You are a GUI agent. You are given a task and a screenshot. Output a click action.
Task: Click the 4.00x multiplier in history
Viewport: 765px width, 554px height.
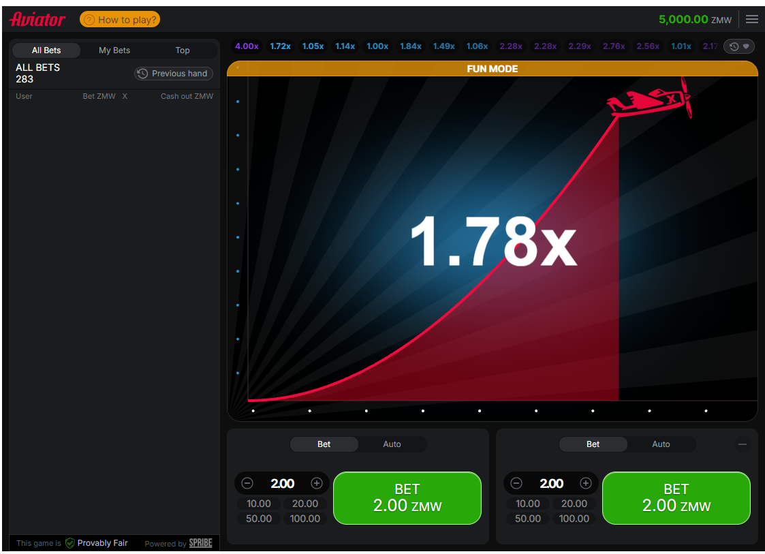pyautogui.click(x=247, y=46)
